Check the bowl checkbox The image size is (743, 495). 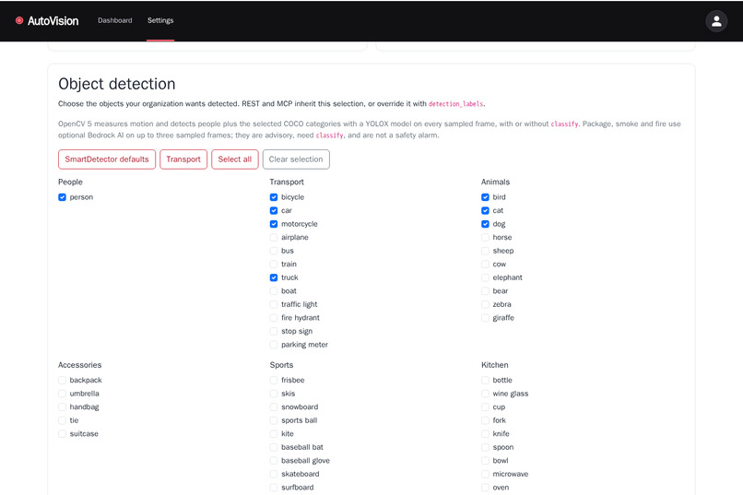point(485,460)
